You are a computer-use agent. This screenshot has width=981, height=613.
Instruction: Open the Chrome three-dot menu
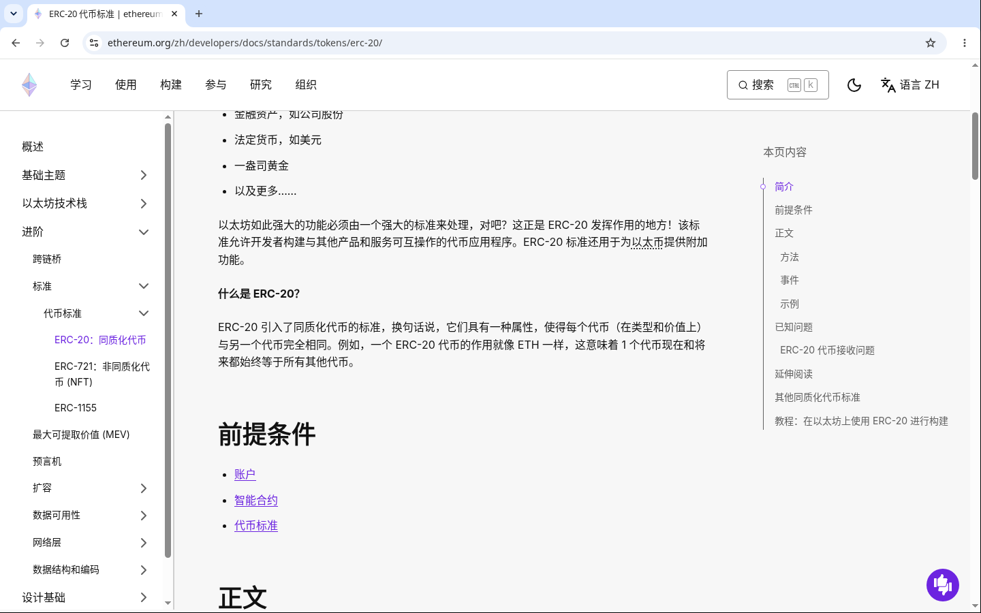click(965, 43)
